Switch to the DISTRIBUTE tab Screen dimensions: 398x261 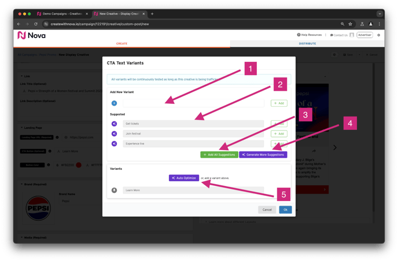307,44
